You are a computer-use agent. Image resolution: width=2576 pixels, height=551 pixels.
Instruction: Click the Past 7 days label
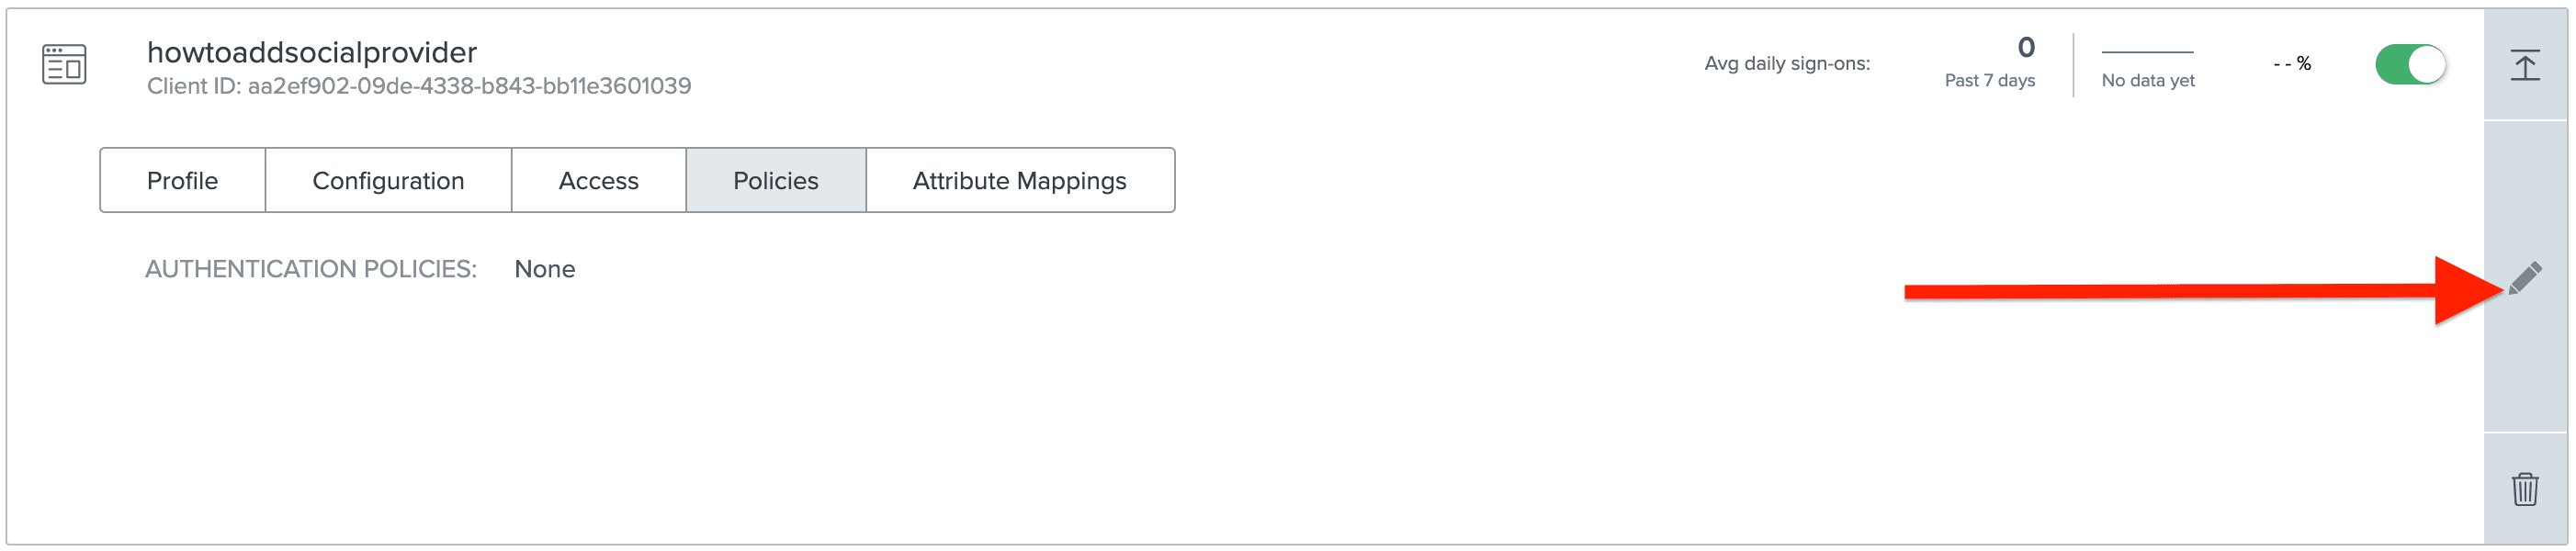point(1989,81)
